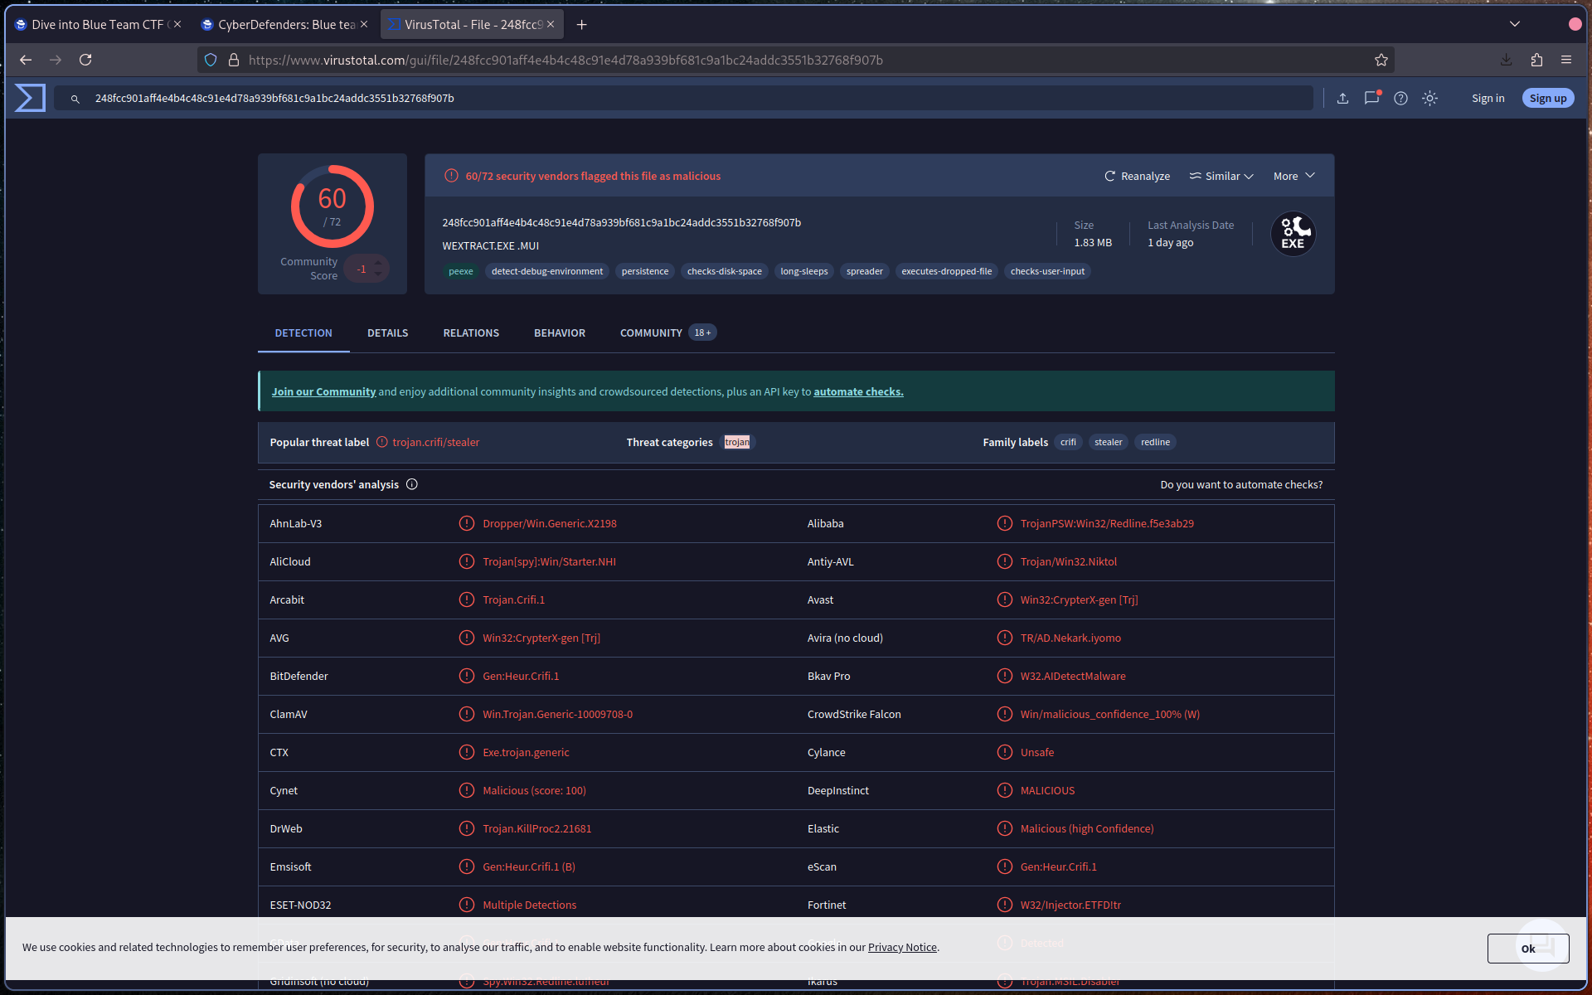Click the browser address bar URL
1592x995 pixels.
[x=565, y=60]
